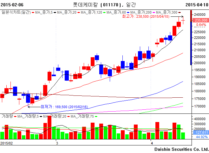
Task: Click the 2015/02 date axis label
Action: click(x=7, y=143)
